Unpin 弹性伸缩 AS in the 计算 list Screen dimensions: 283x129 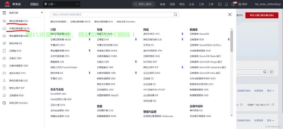tap(90, 73)
